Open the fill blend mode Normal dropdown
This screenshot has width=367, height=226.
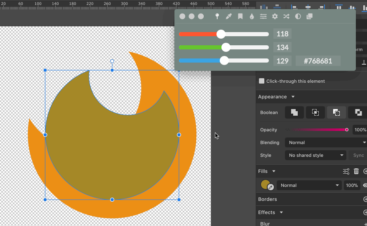[x=309, y=185]
